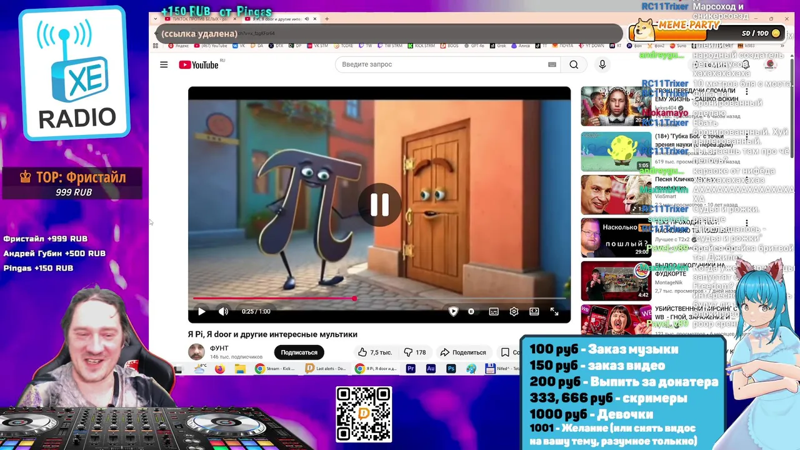Click the Поделиться share button
The height and width of the screenshot is (450, 800).
click(x=463, y=352)
